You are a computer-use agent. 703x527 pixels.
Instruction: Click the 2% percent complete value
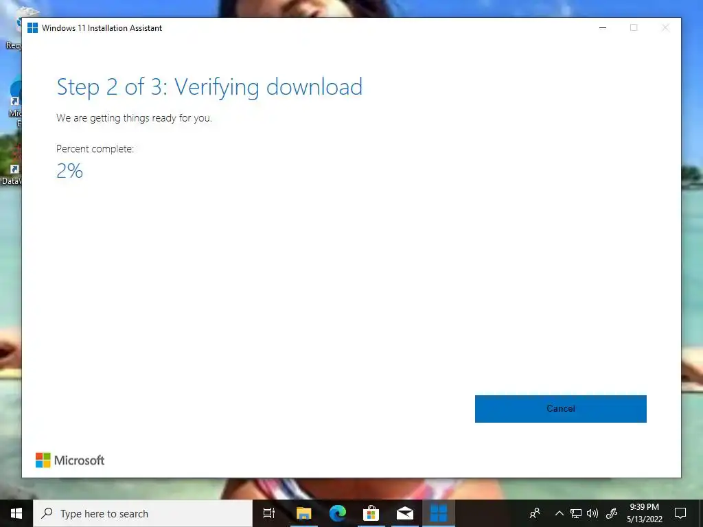coord(69,171)
